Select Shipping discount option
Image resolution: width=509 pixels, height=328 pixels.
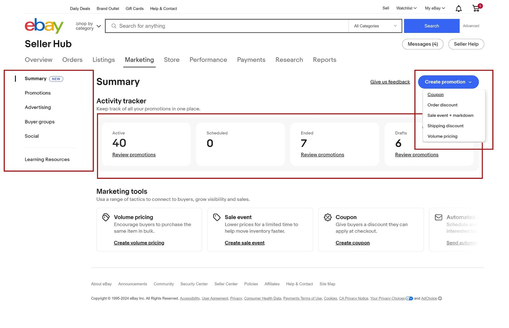(x=445, y=126)
